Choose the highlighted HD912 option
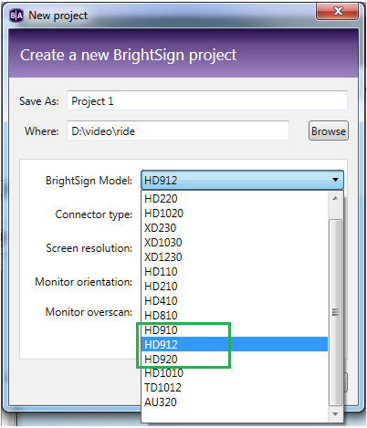The height and width of the screenshot is (428, 367). (x=235, y=344)
